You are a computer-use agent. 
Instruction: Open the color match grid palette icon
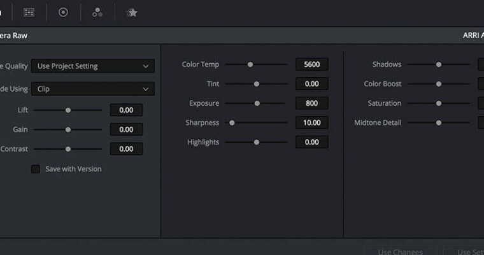tap(29, 12)
